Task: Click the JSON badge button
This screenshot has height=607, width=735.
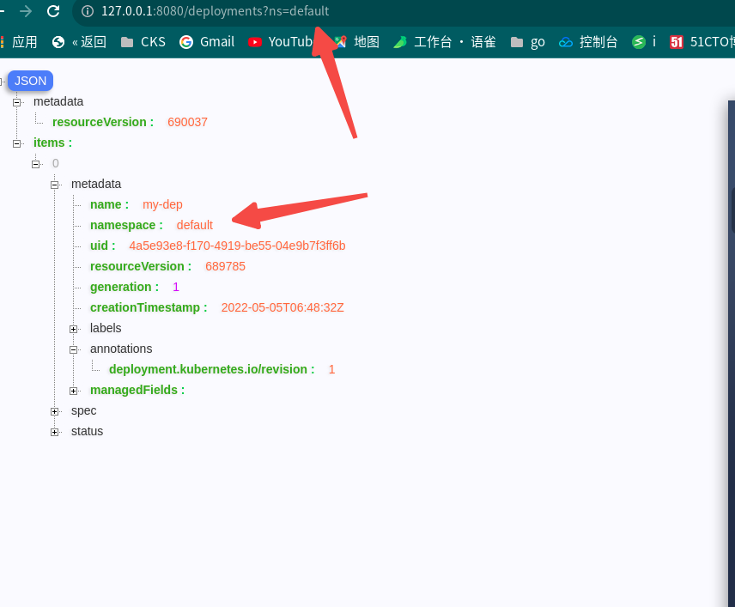Action: click(x=29, y=80)
